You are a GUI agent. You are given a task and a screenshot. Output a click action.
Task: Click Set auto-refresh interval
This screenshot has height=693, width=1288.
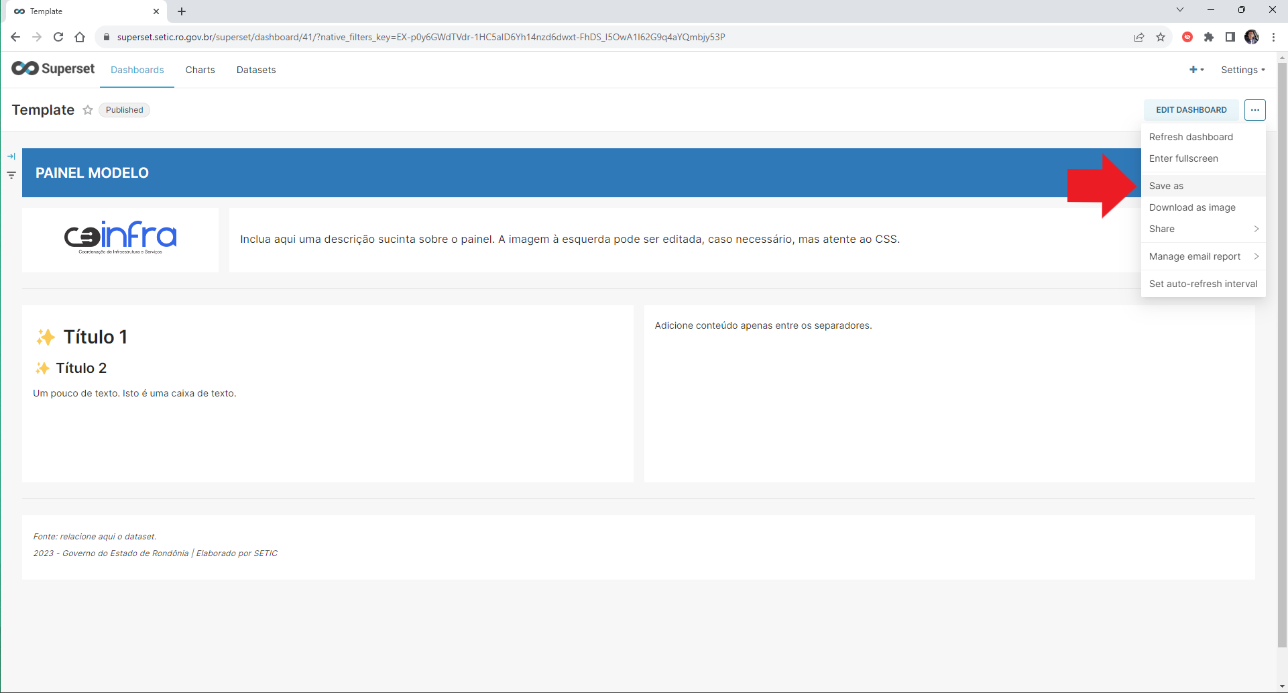[1203, 284]
